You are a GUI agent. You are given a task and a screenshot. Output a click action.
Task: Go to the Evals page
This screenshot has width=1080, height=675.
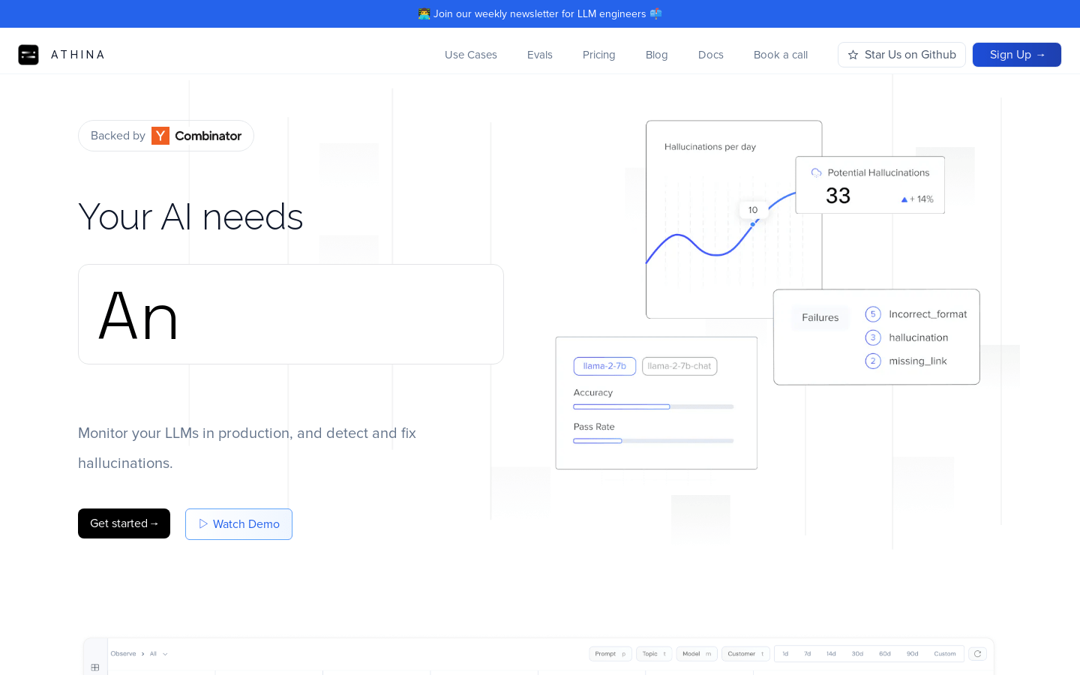pos(540,55)
